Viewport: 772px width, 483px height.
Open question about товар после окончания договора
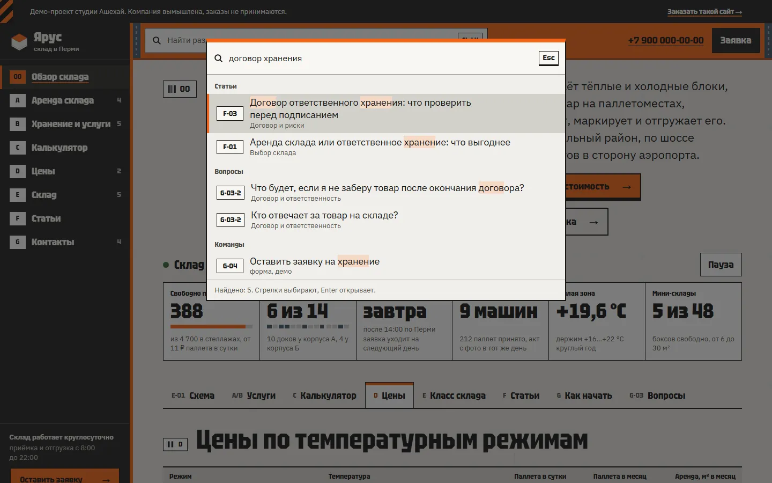pos(386,193)
